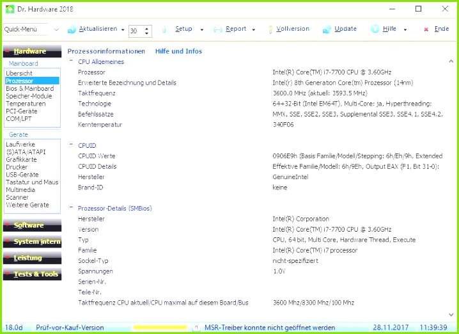Image resolution: width=459 pixels, height=334 pixels.
Task: Click the Taktfrequenz row label
Action: [x=97, y=93]
